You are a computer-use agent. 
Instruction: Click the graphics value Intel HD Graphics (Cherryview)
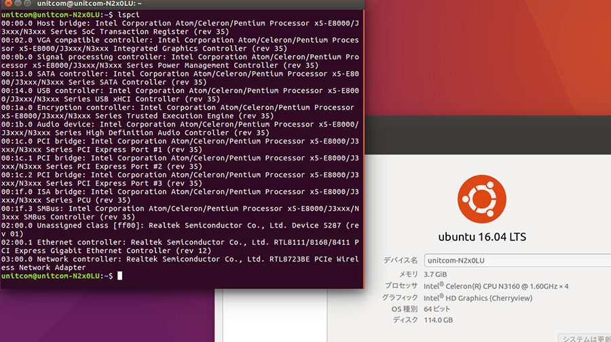click(x=478, y=298)
